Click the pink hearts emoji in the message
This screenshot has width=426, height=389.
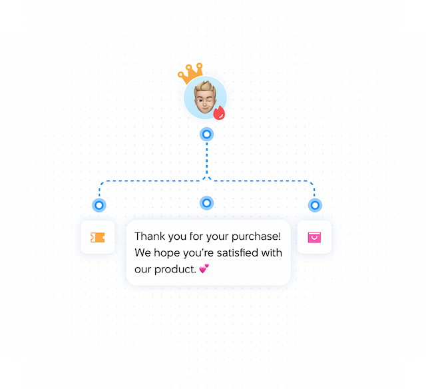pyautogui.click(x=204, y=268)
